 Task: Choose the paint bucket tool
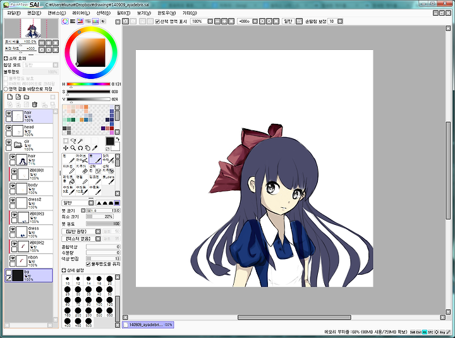pos(68,179)
